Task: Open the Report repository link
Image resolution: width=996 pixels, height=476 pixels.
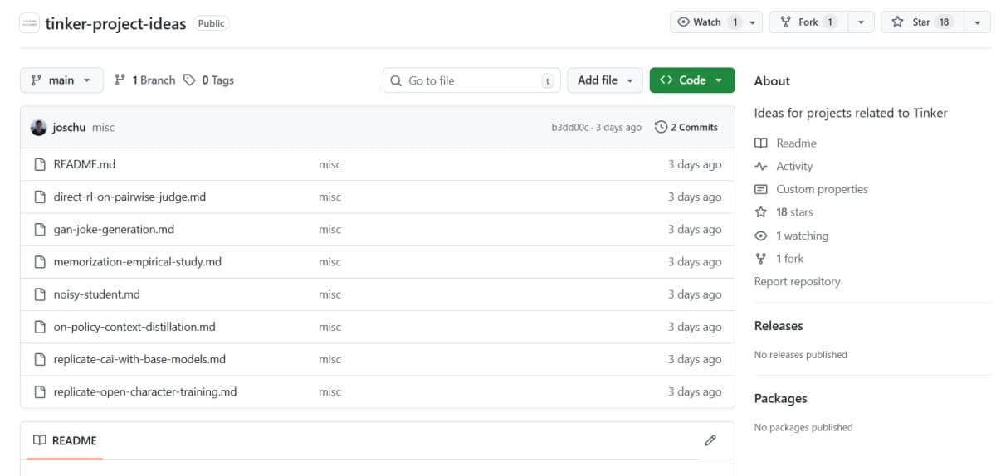Action: coord(797,282)
